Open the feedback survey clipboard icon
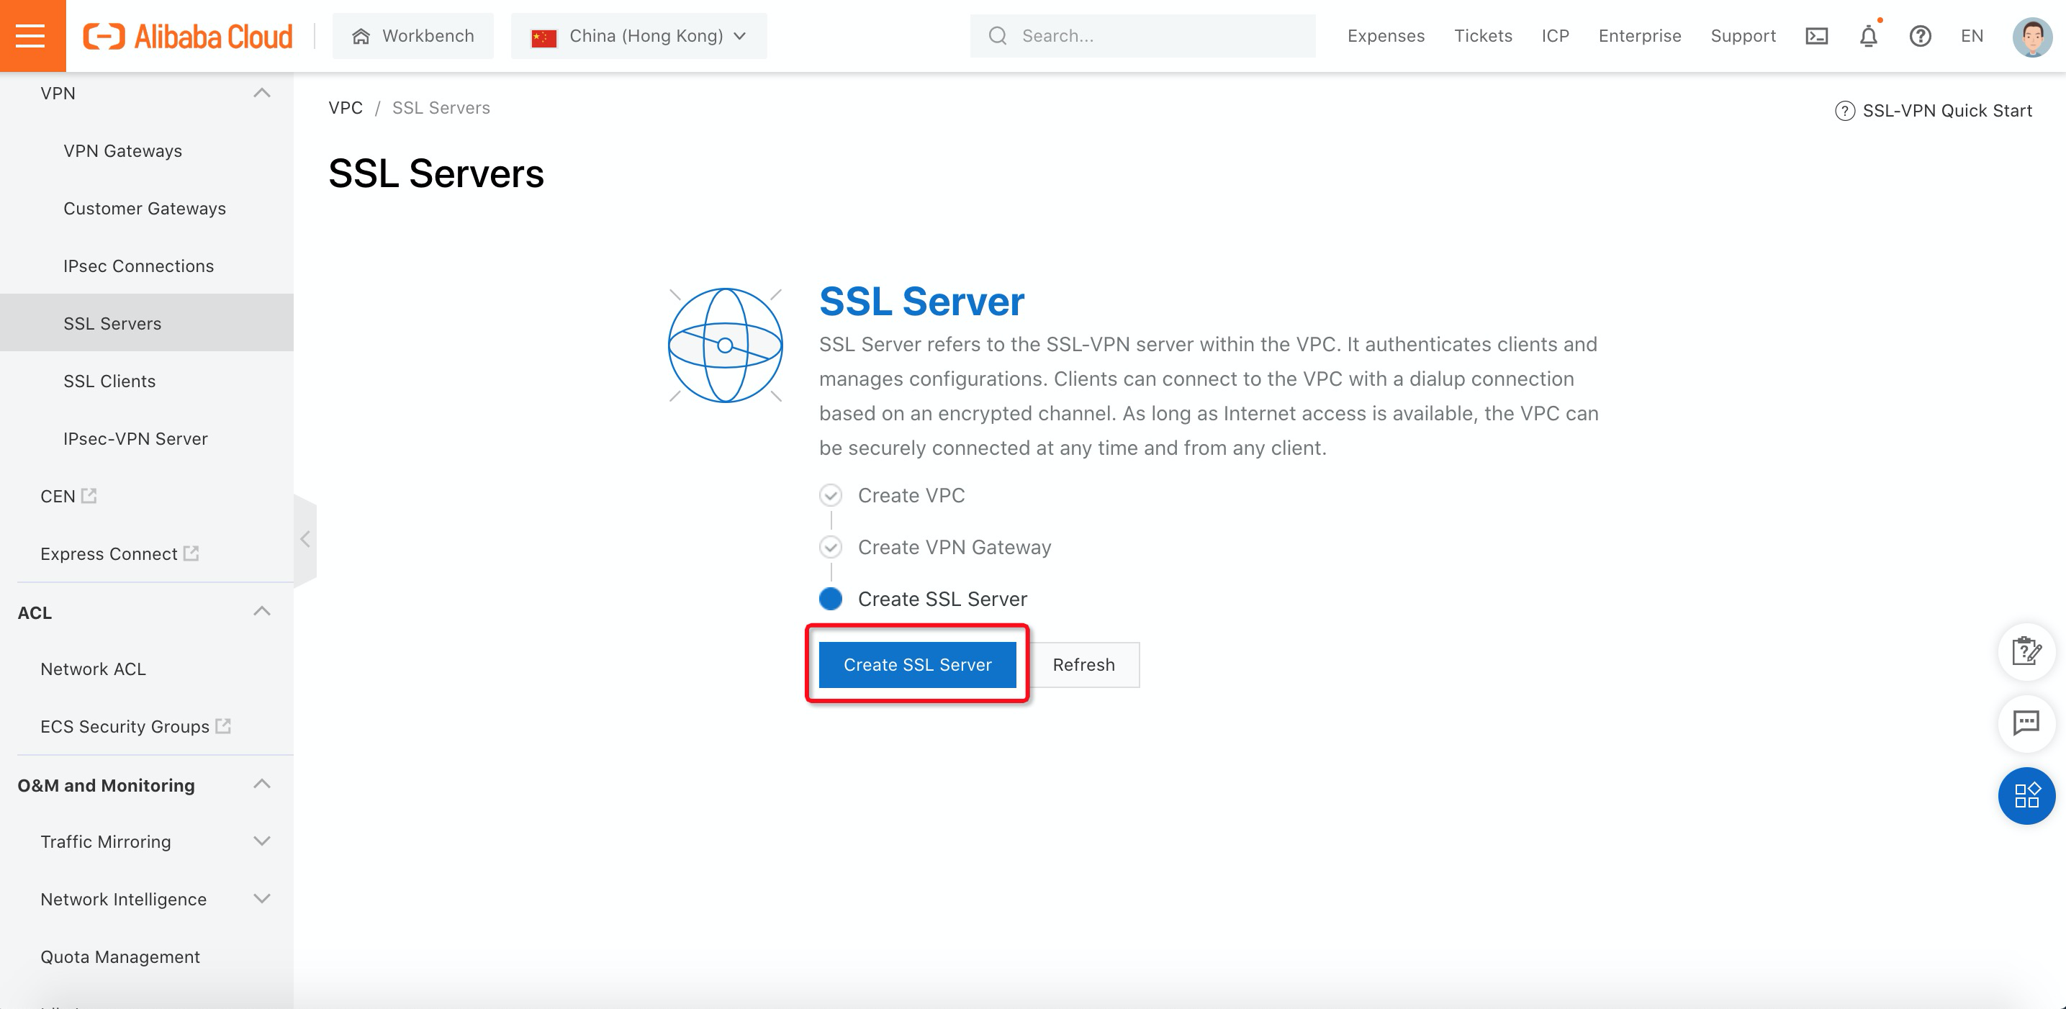The width and height of the screenshot is (2066, 1009). (x=2026, y=651)
